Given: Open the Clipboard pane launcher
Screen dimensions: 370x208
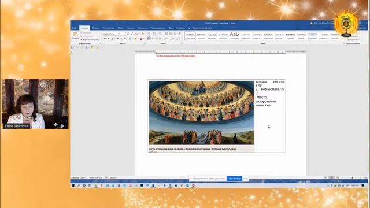Looking at the screenshot, I should (x=101, y=43).
